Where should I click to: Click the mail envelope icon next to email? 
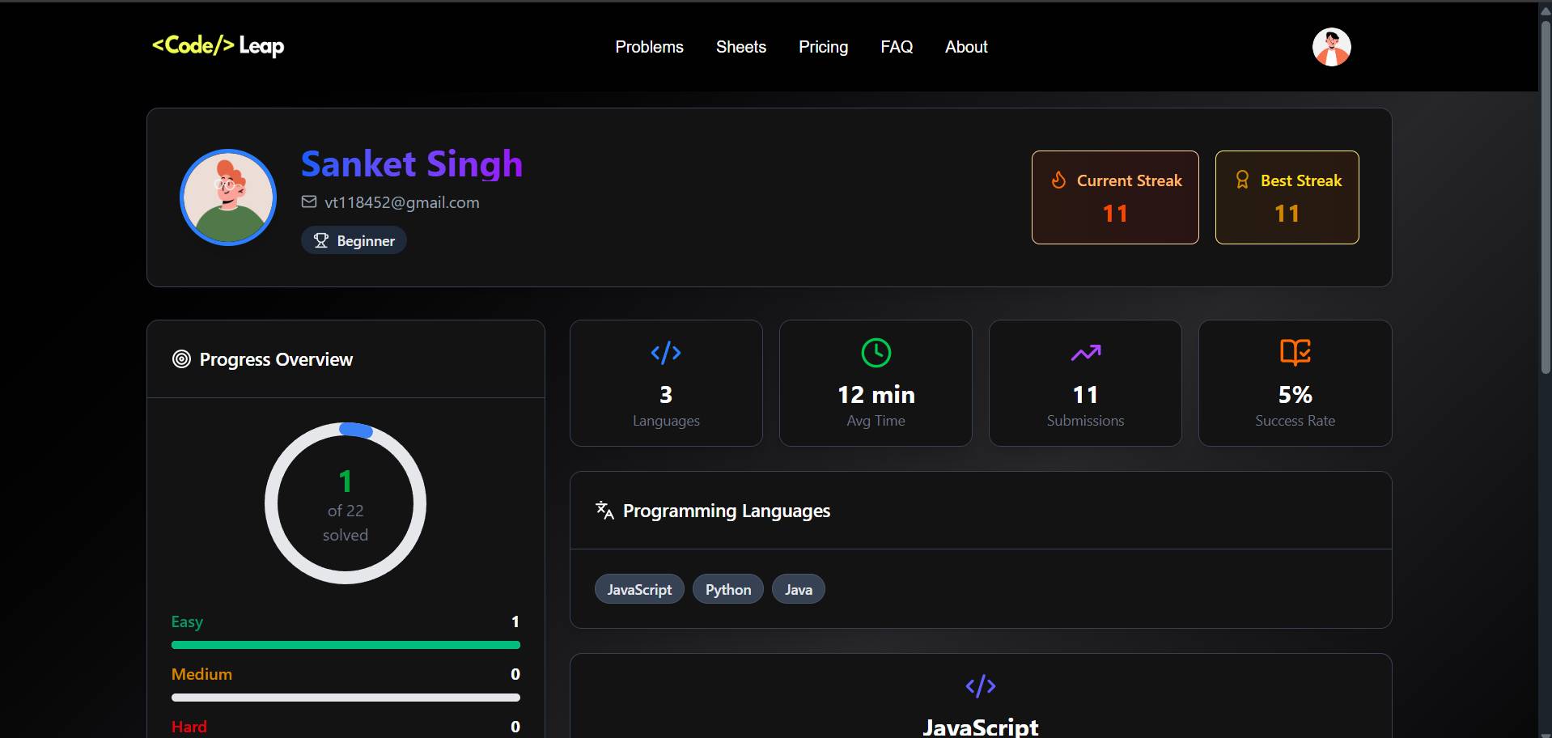tap(309, 201)
